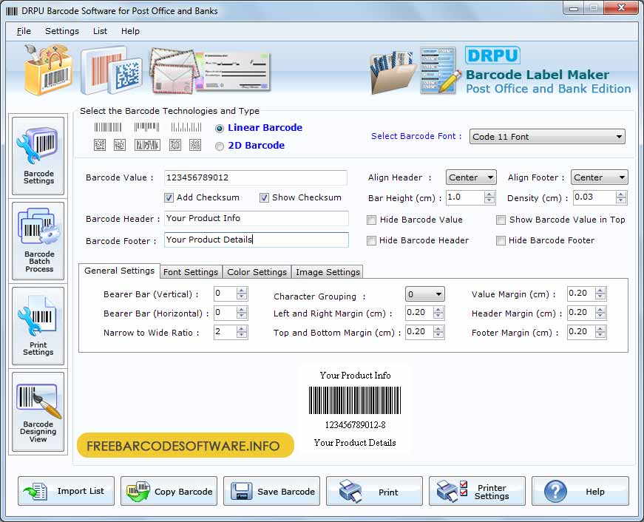Click the Copy Barcode icon

[138, 491]
